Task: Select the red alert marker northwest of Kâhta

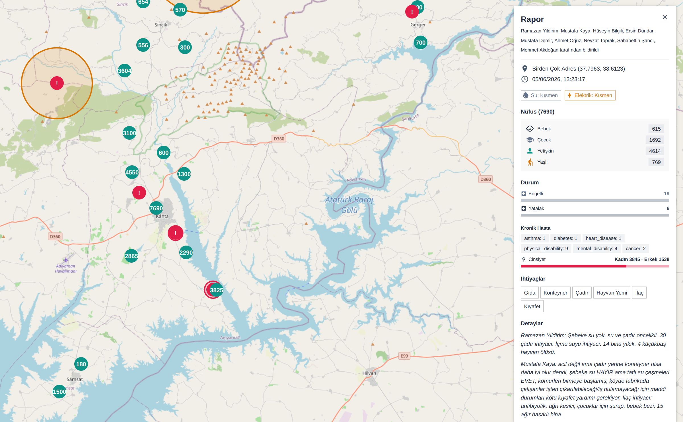Action: coord(139,193)
